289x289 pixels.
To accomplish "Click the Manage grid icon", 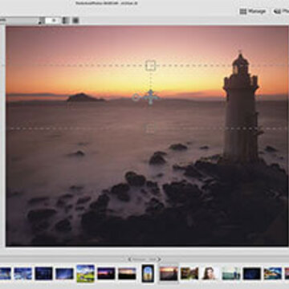I will click(243, 11).
